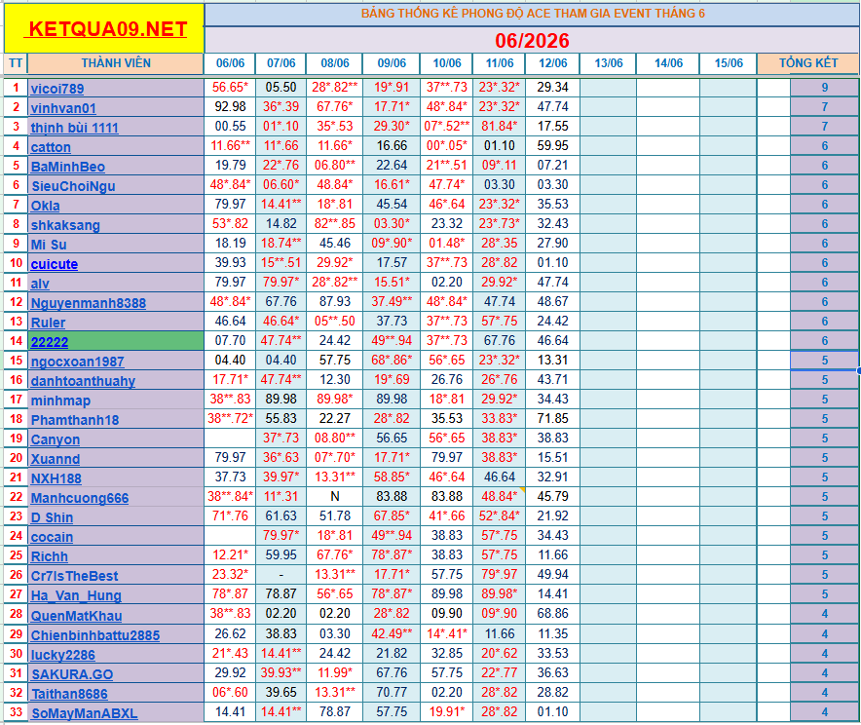Open member link Chienbinhbattu2885
Viewport: 861px width, 725px height.
(x=95, y=635)
